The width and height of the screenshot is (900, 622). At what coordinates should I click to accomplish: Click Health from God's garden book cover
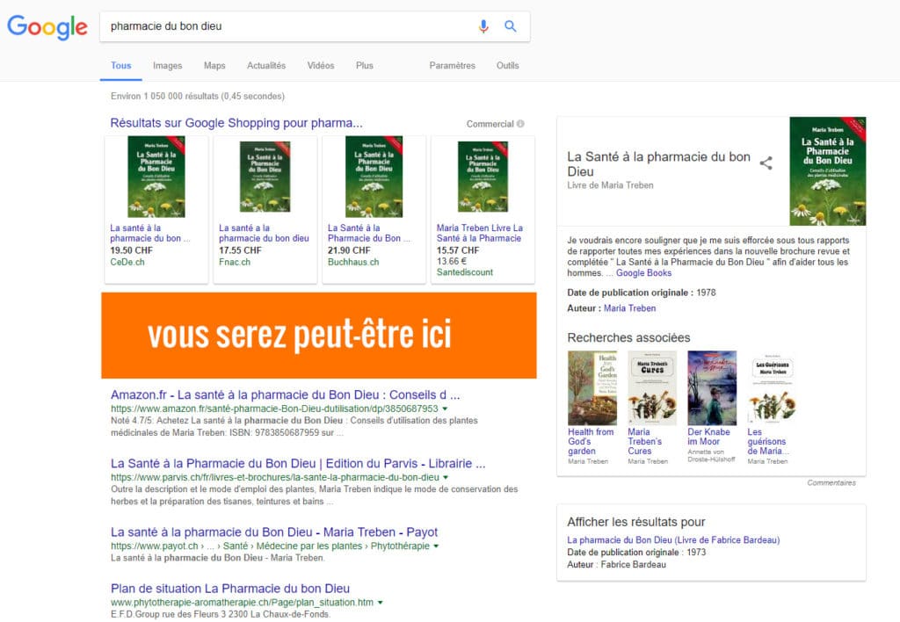coord(592,388)
